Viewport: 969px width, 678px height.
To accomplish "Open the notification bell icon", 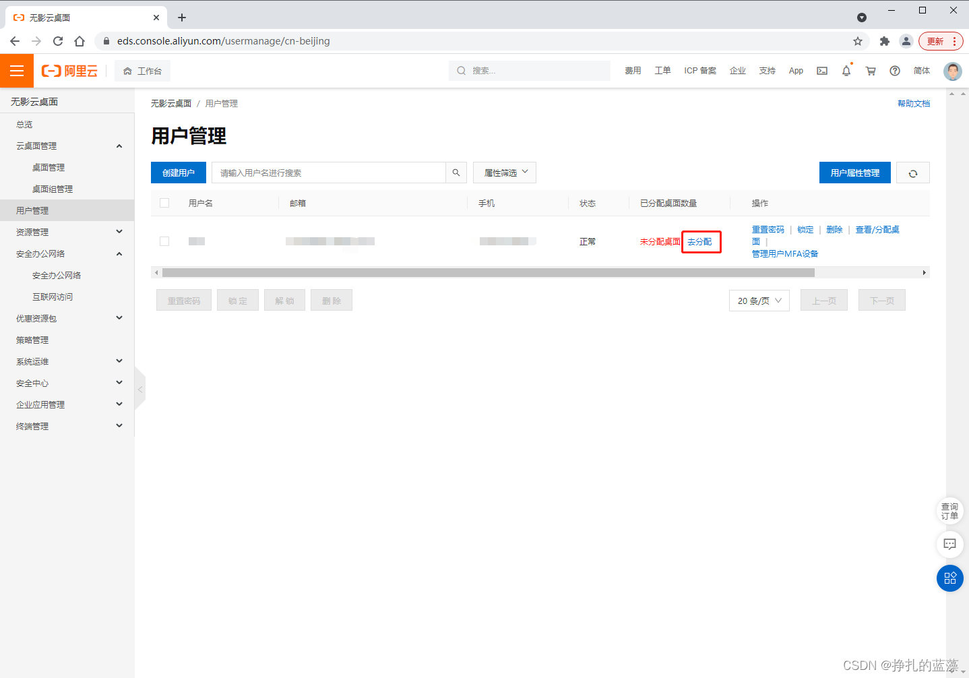I will point(846,71).
